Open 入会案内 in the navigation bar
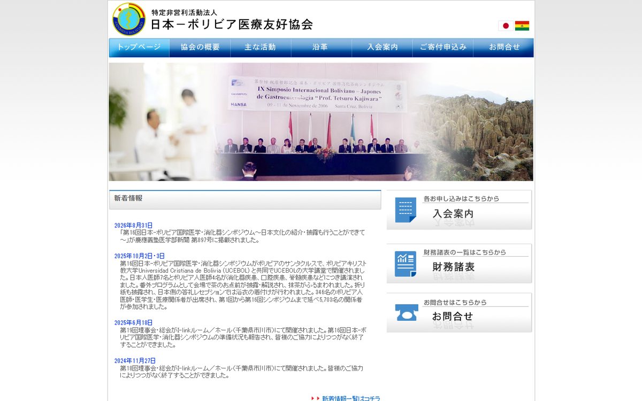Screen dimensions: 642x401 [x=382, y=48]
